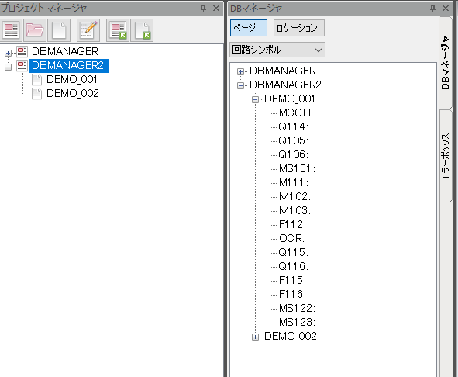Viewport: 458px width, 377px height.
Task: Select the Q116: symbol entry
Action: (293, 266)
